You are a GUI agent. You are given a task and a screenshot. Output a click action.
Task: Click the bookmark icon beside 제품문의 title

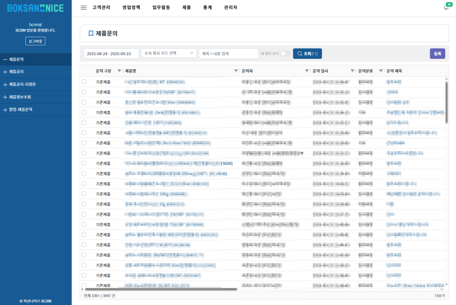coord(91,33)
